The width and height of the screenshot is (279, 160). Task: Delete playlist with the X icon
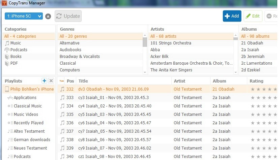[51, 81]
